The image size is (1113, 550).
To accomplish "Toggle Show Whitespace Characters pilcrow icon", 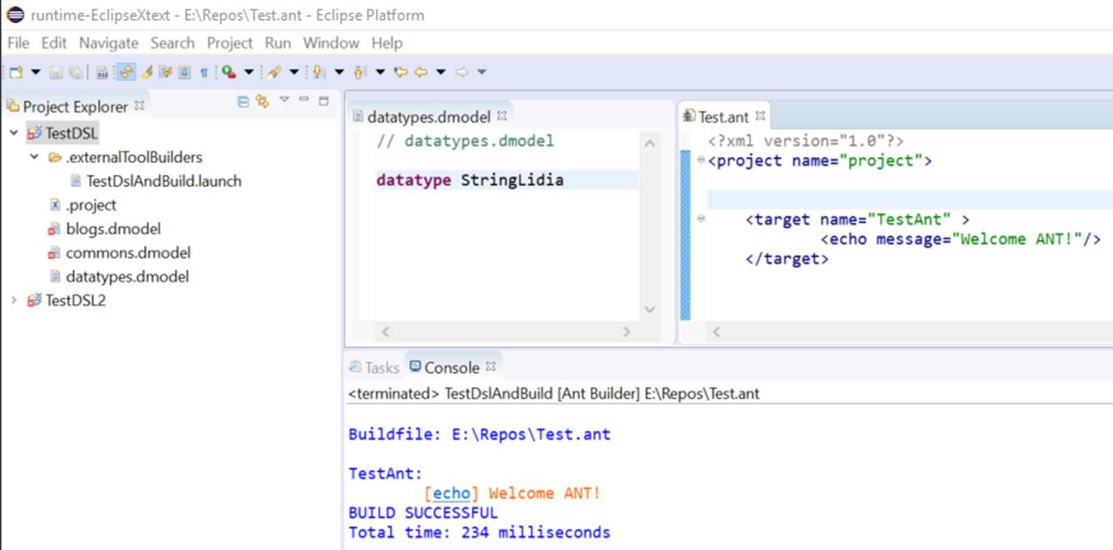I will tap(204, 72).
